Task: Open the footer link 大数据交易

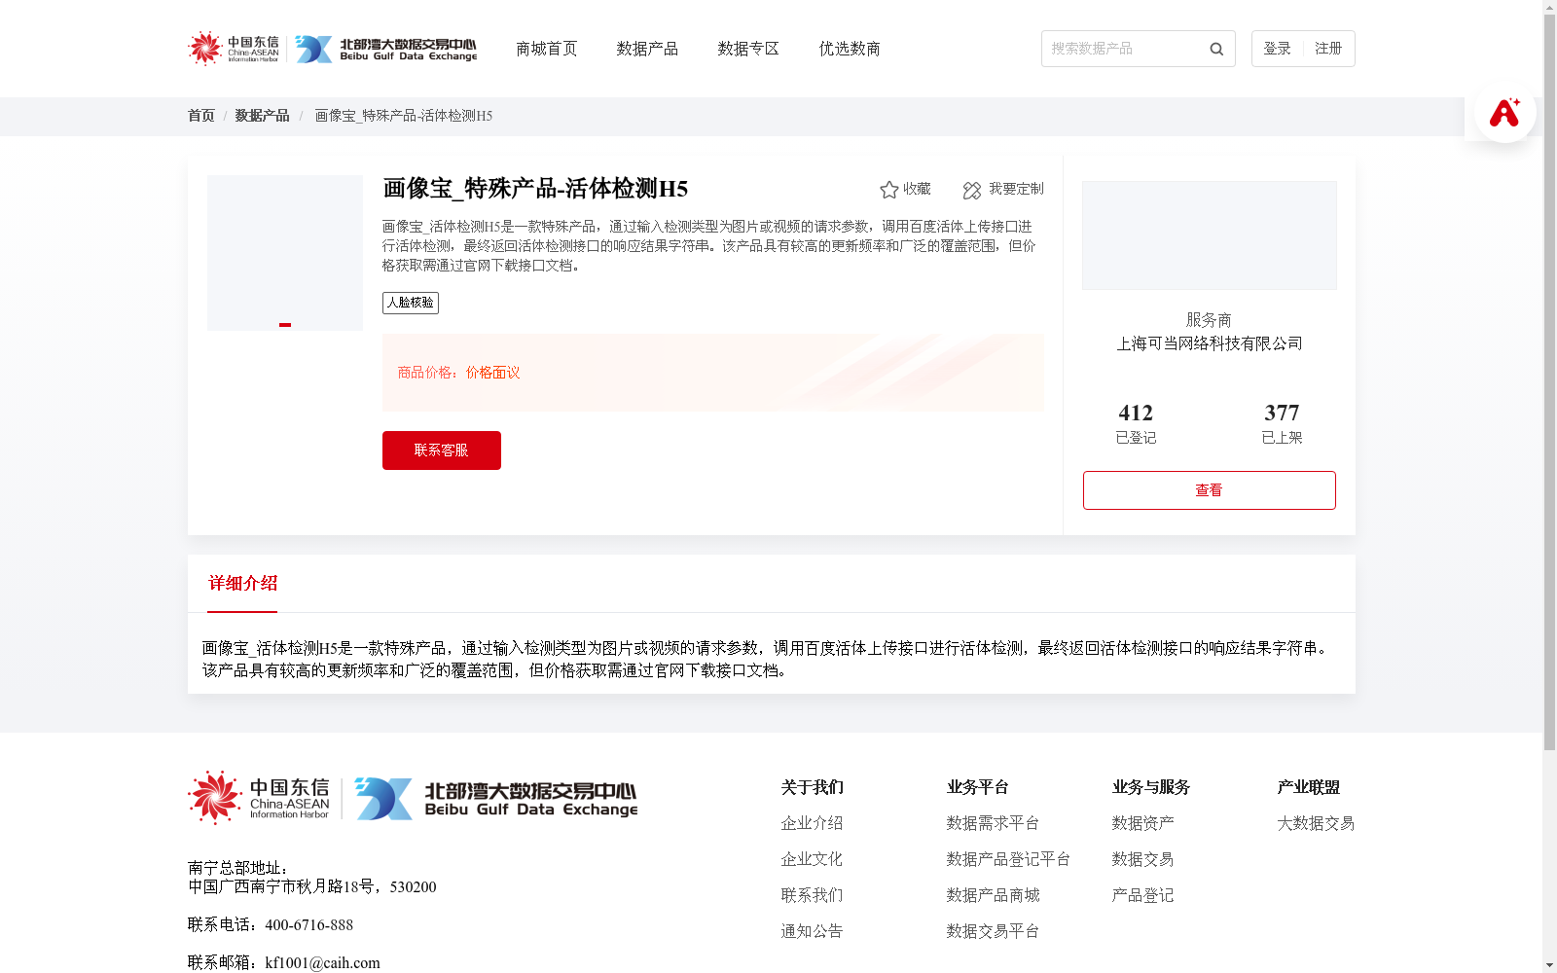Action: [1316, 823]
